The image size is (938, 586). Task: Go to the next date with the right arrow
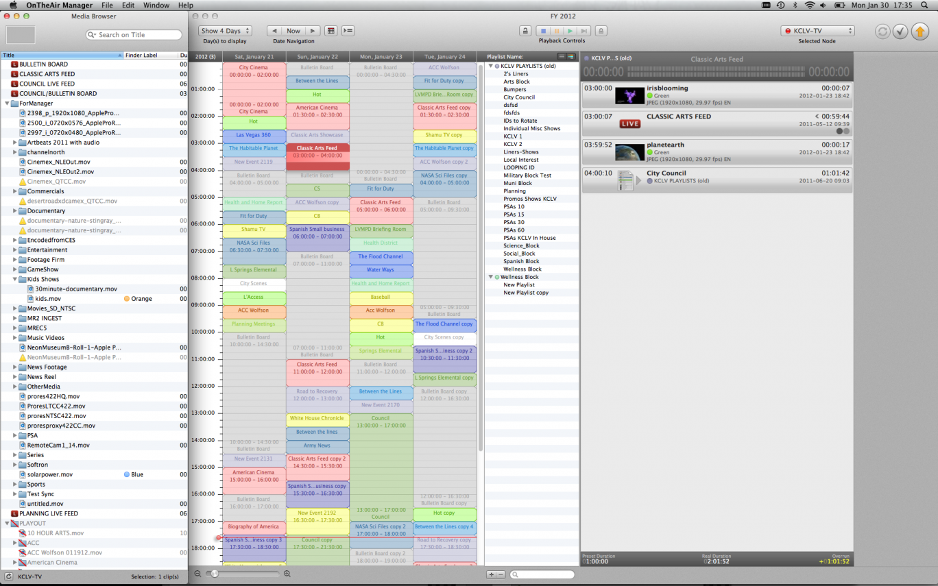point(313,31)
